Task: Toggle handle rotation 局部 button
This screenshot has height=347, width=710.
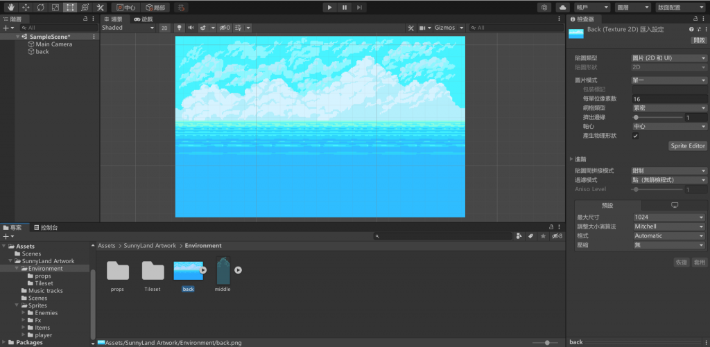Action: click(155, 7)
